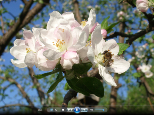154x115 pixels.
Task: Toggle repeat mode
Action: point(56,110)
